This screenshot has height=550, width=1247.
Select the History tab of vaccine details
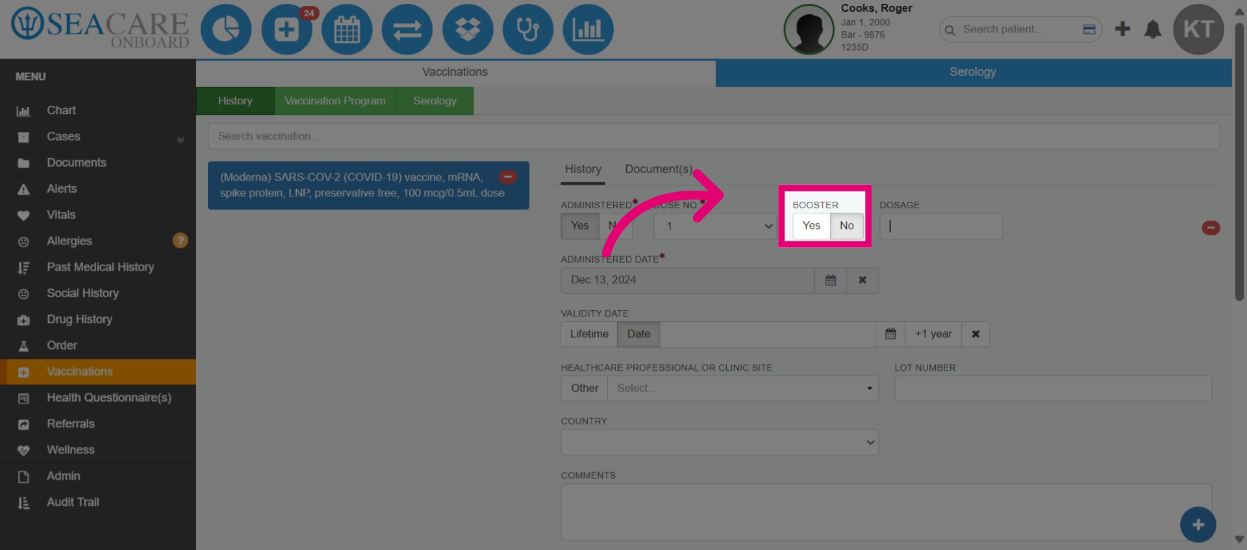click(583, 169)
